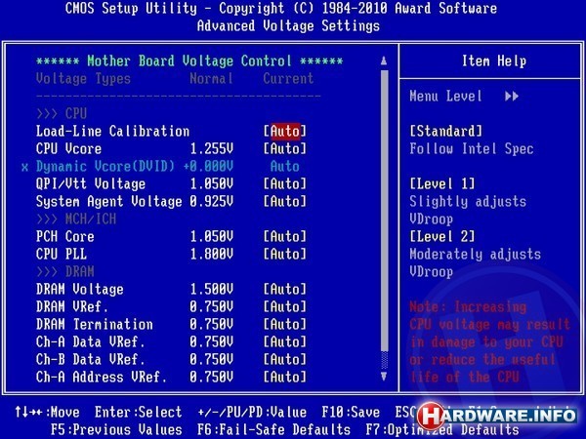Click the CPU PLL 1.800V value
Image resolution: width=586 pixels, height=439 pixels.
point(212,254)
